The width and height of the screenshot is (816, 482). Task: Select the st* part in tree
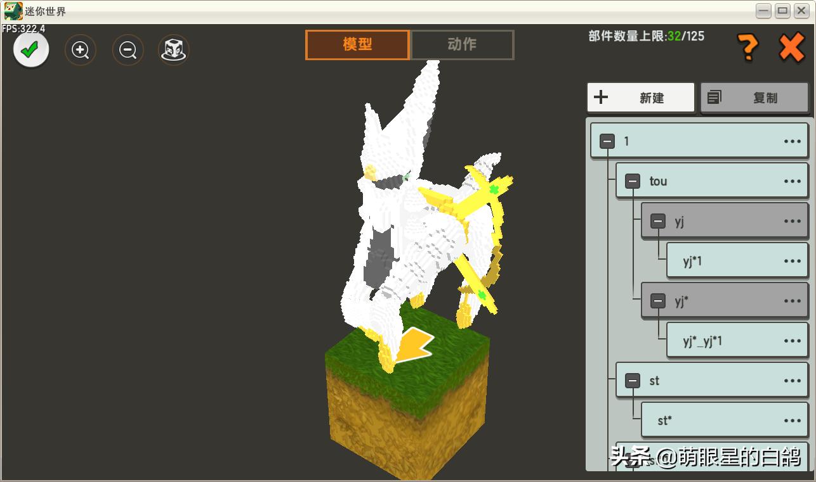coord(725,421)
